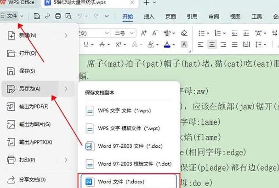Viewport: 279px width, 188px height.
Task: Undo the last action
Action: 80,16
